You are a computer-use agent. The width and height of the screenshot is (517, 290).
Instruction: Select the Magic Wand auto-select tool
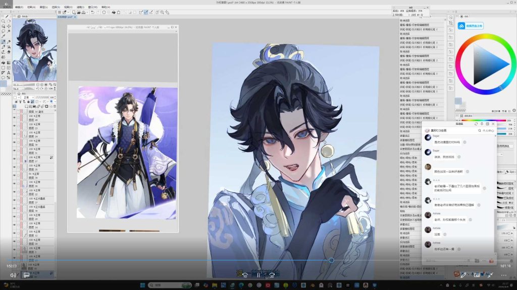coord(9,31)
